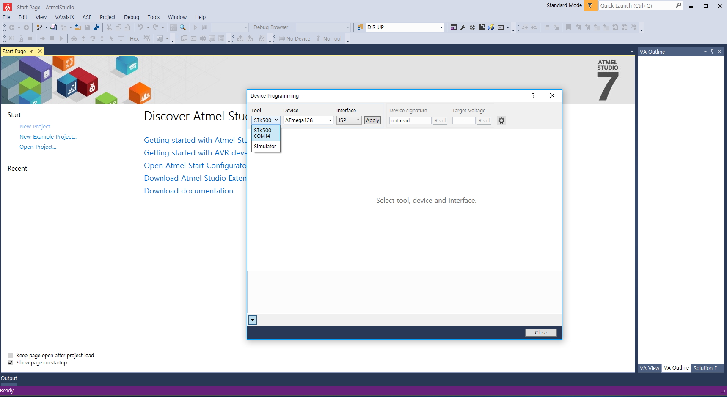Click the No Tool toolbar indicator
Image resolution: width=727 pixels, height=397 pixels.
[329, 39]
